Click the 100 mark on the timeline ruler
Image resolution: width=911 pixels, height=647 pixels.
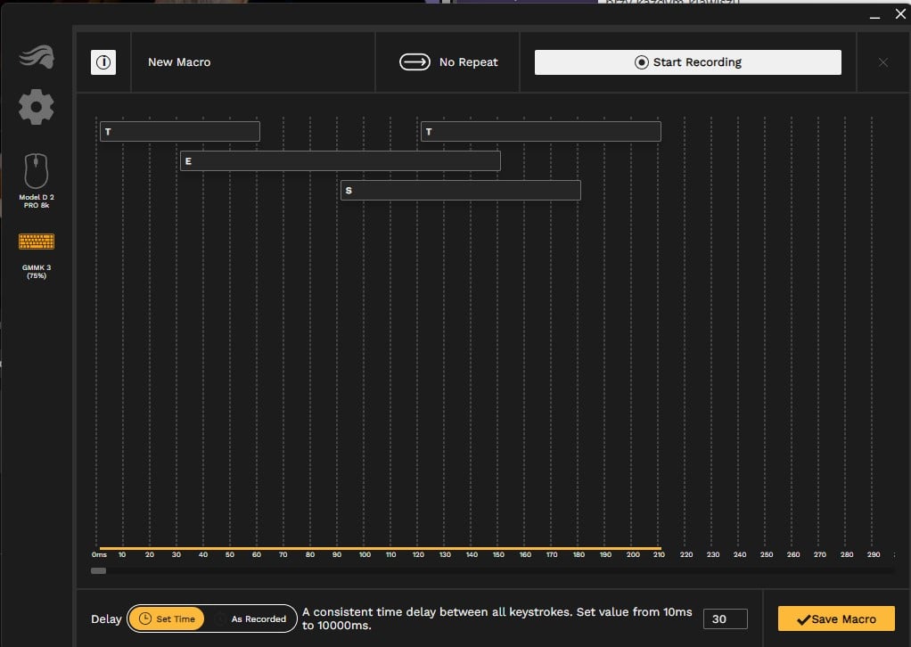[x=364, y=554]
